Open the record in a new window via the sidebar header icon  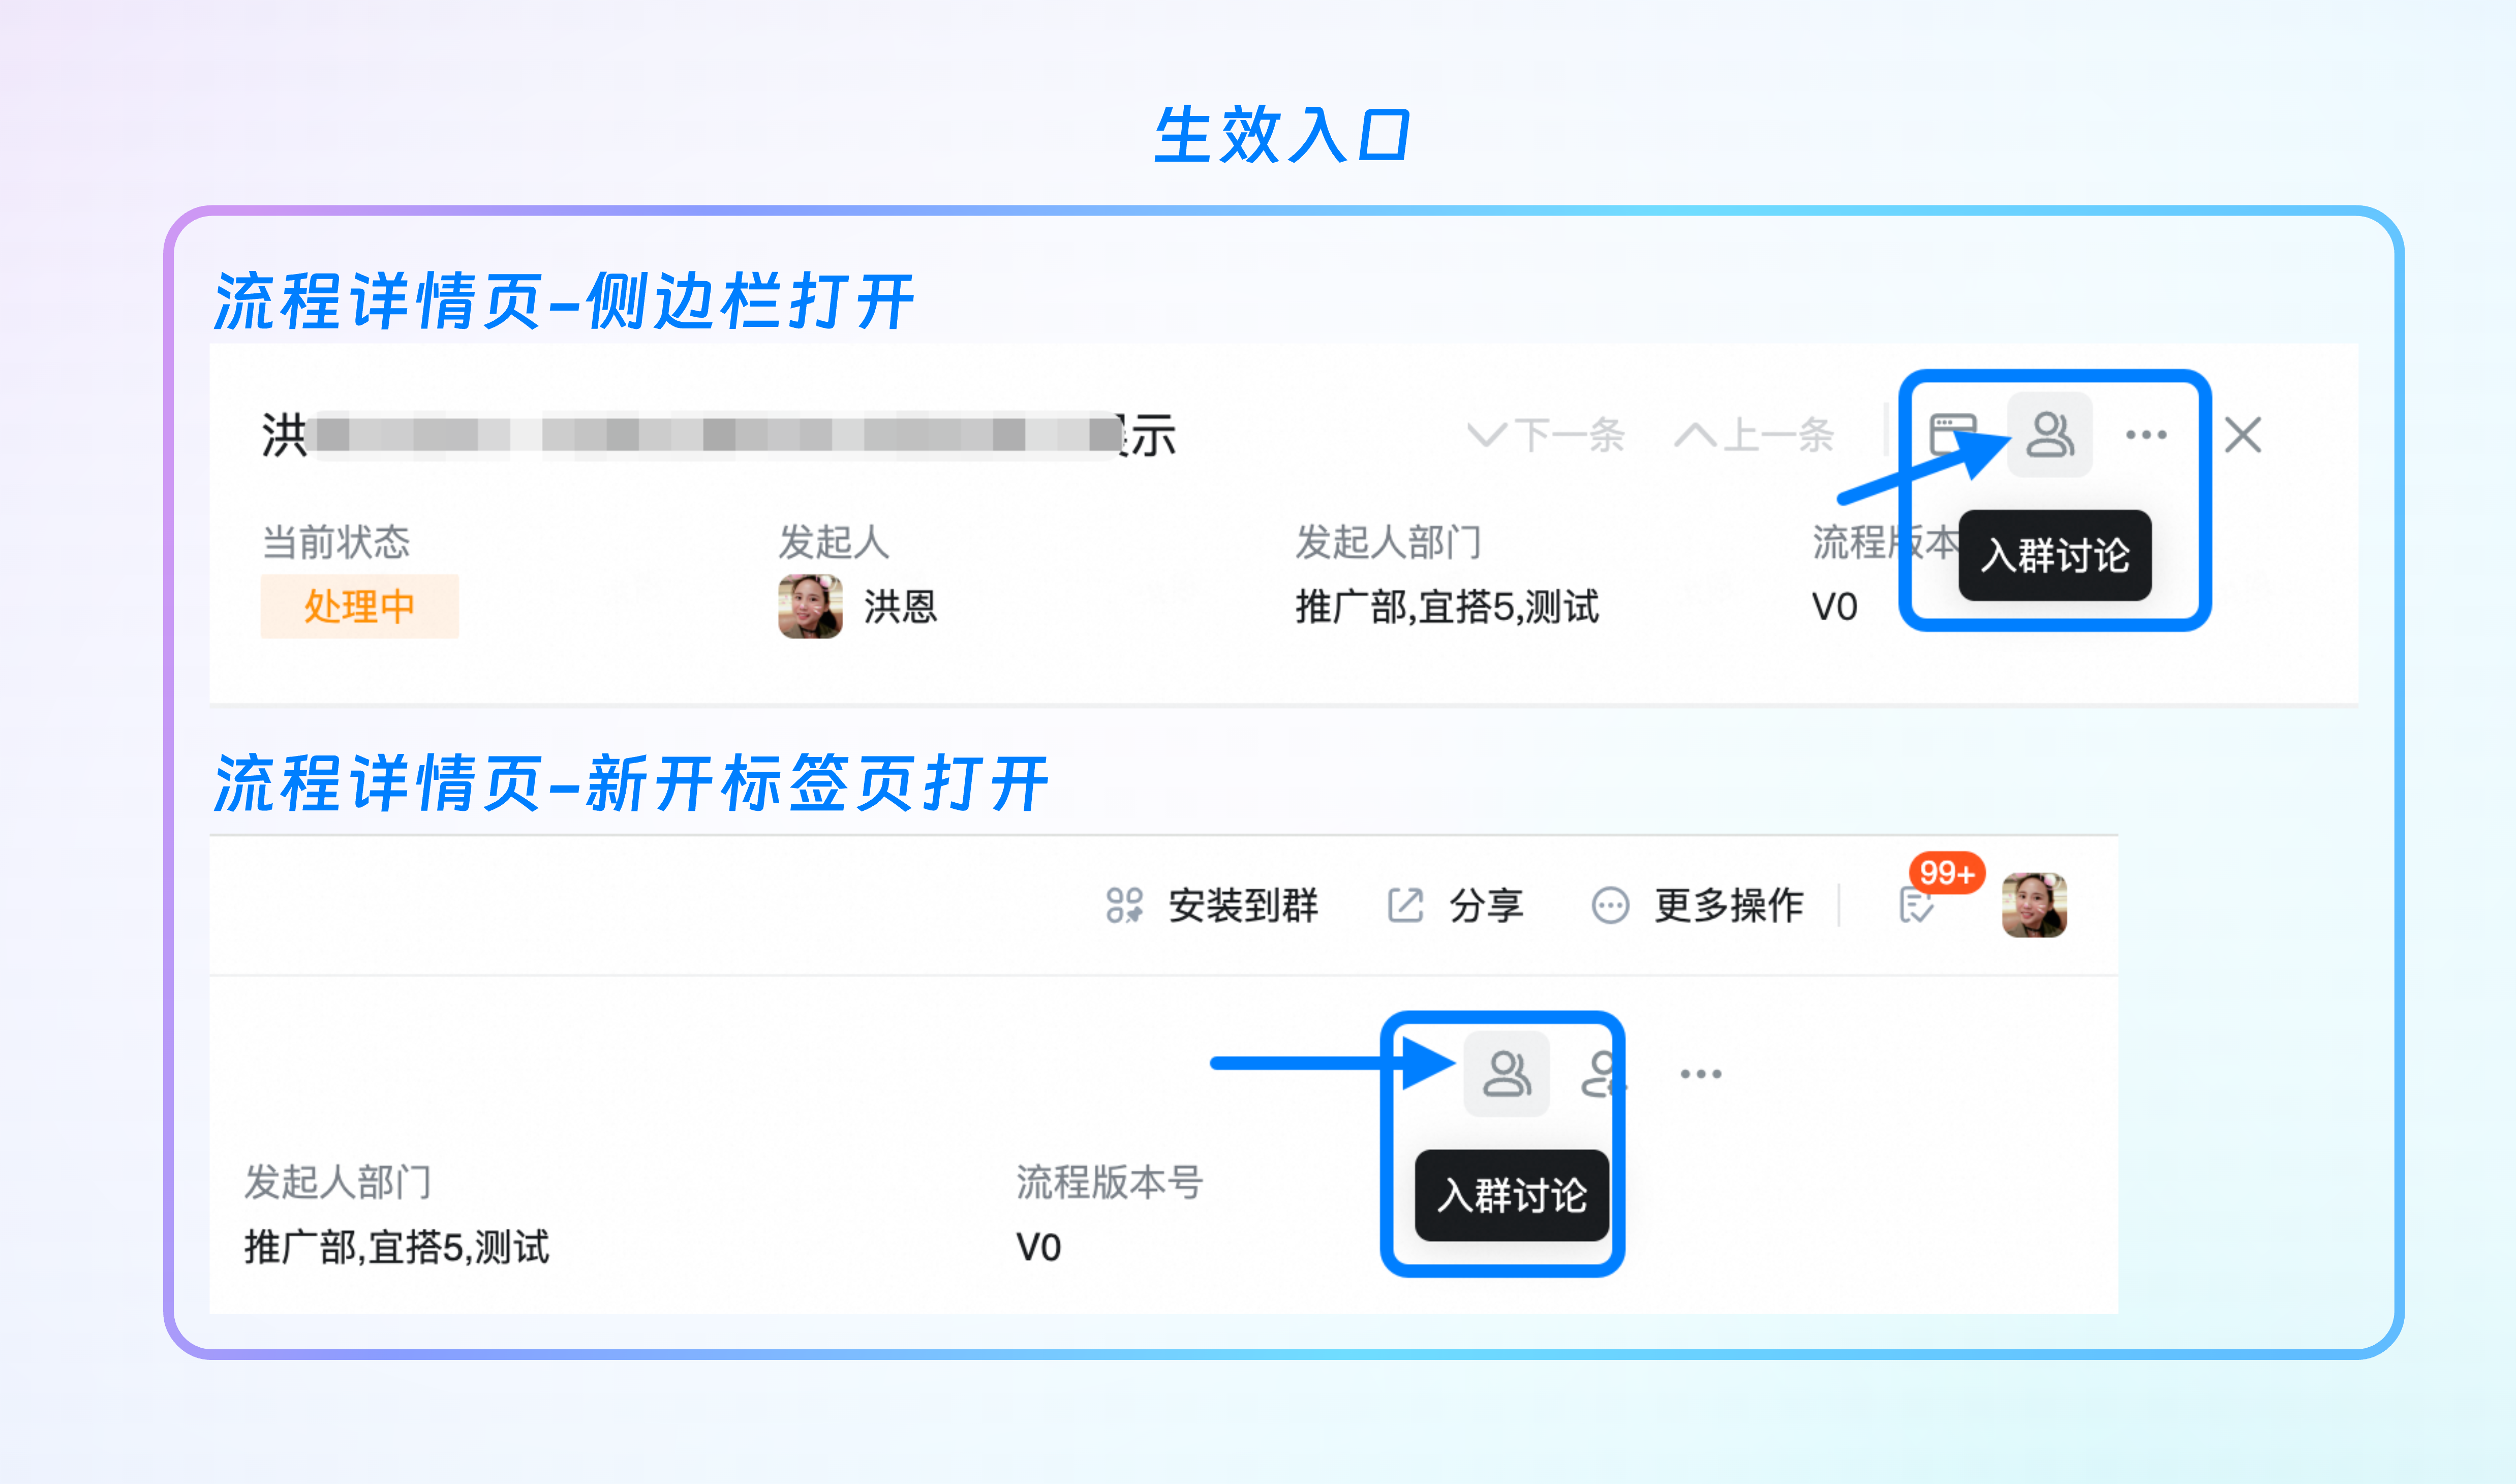point(1952,435)
